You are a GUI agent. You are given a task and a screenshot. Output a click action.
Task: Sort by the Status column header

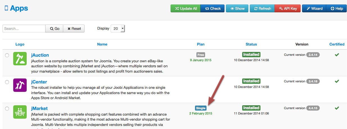251,44
